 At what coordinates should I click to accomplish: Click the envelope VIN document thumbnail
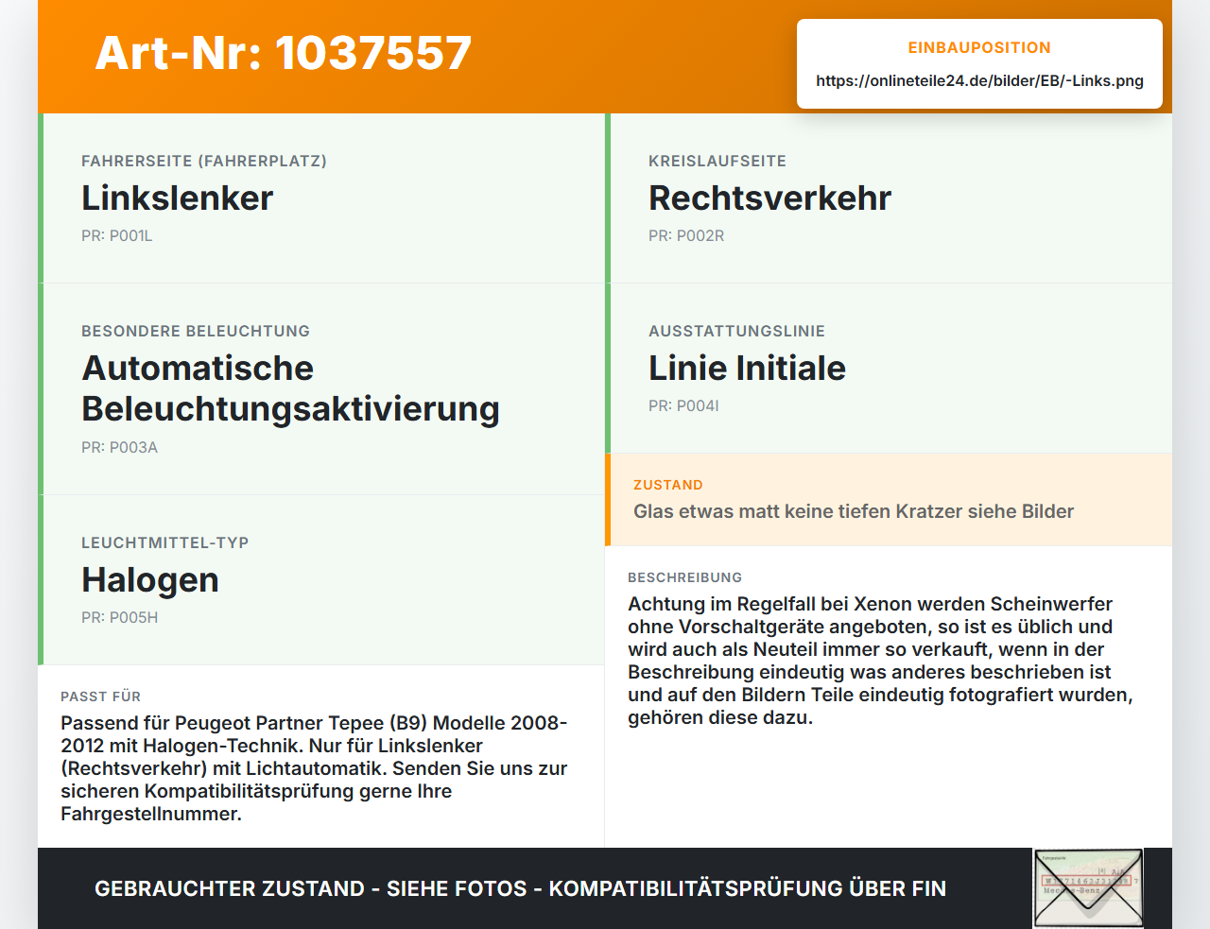click(x=1088, y=888)
